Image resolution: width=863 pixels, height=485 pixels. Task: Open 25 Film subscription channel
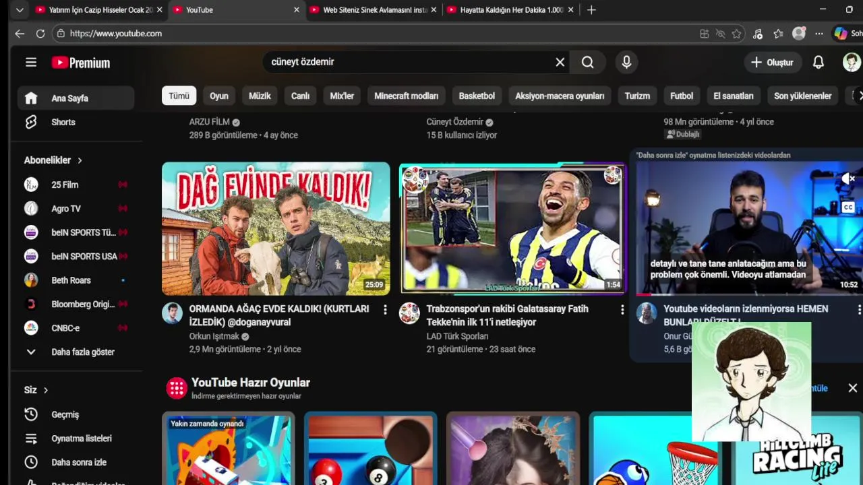coord(76,185)
